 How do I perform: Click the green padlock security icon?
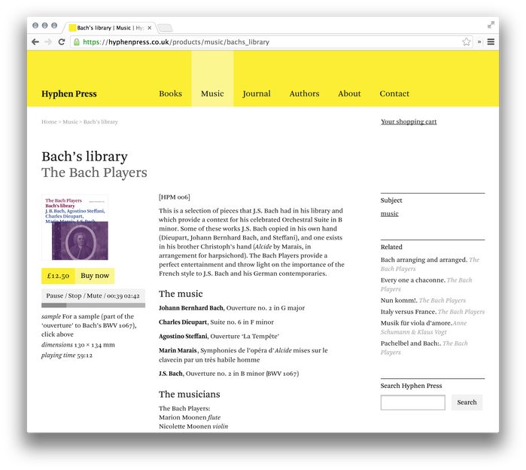(x=77, y=42)
